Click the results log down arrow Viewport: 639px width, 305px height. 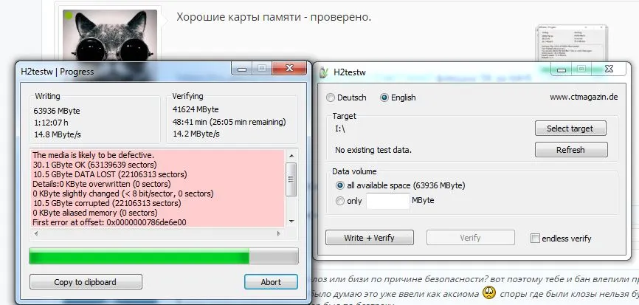[291, 222]
